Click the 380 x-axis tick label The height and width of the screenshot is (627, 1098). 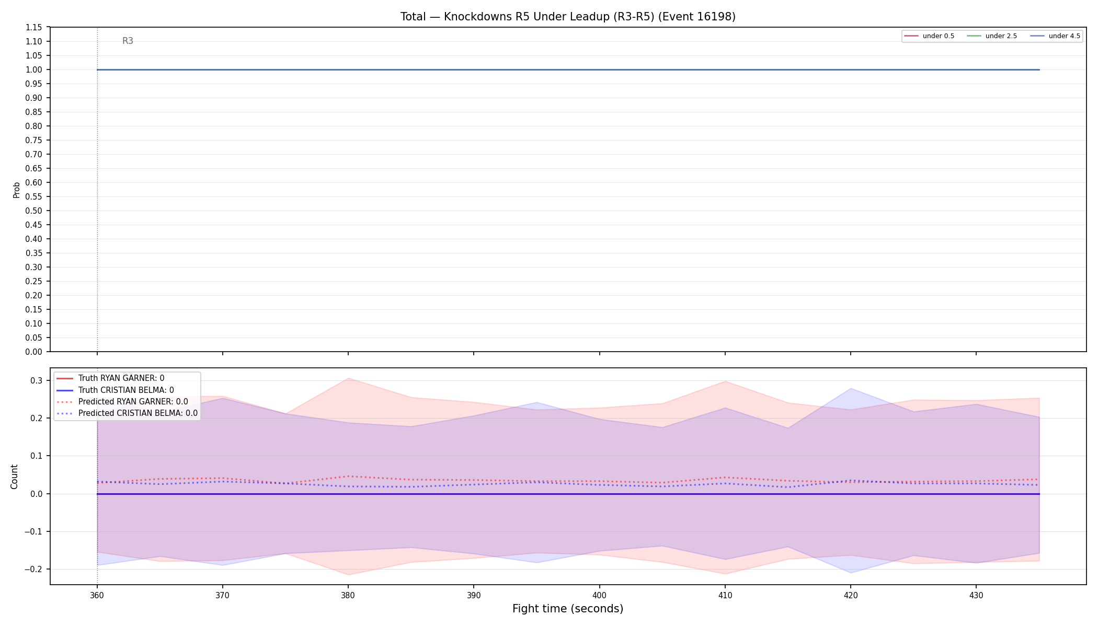(x=348, y=595)
